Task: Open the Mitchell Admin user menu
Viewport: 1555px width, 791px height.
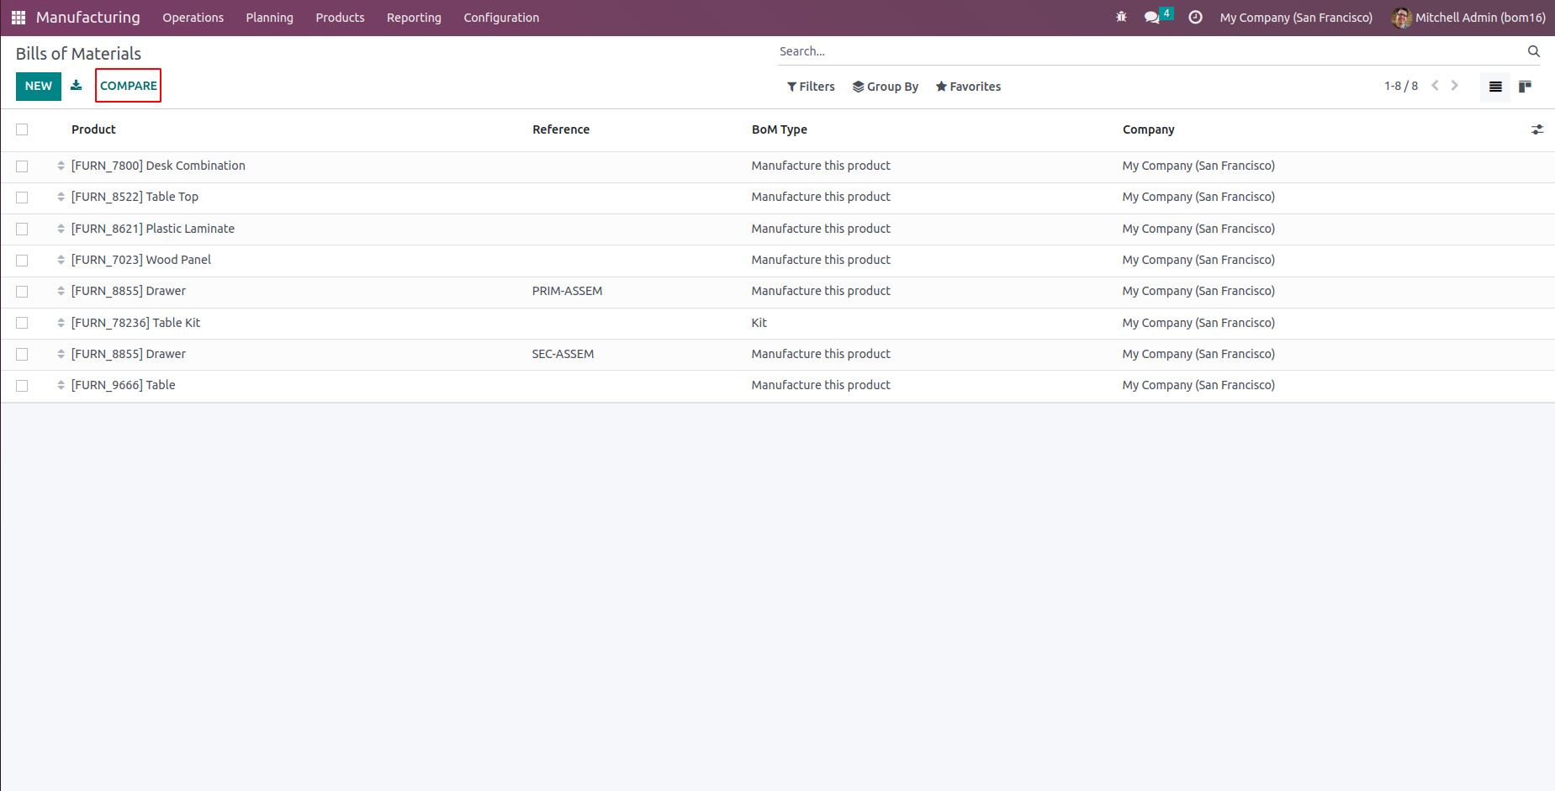Action: pyautogui.click(x=1468, y=18)
